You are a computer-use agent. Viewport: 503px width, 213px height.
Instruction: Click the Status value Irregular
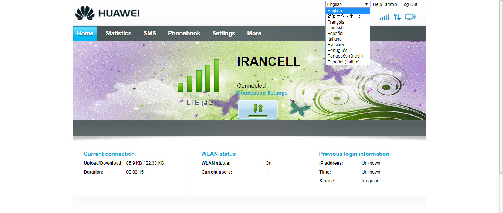tap(370, 181)
